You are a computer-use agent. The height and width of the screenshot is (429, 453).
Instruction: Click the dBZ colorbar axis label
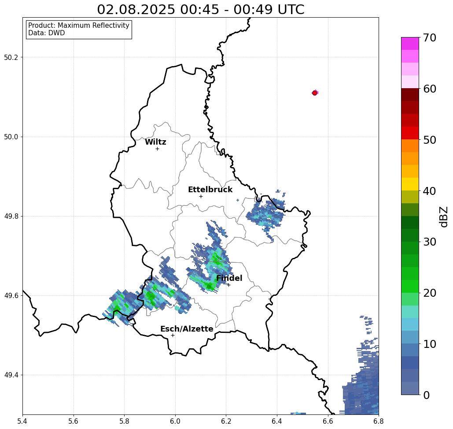443,216
